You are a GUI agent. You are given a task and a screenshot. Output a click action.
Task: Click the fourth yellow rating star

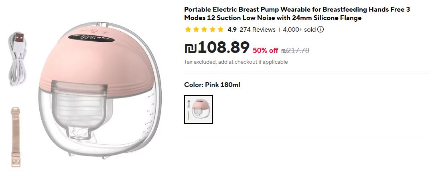tap(212, 29)
